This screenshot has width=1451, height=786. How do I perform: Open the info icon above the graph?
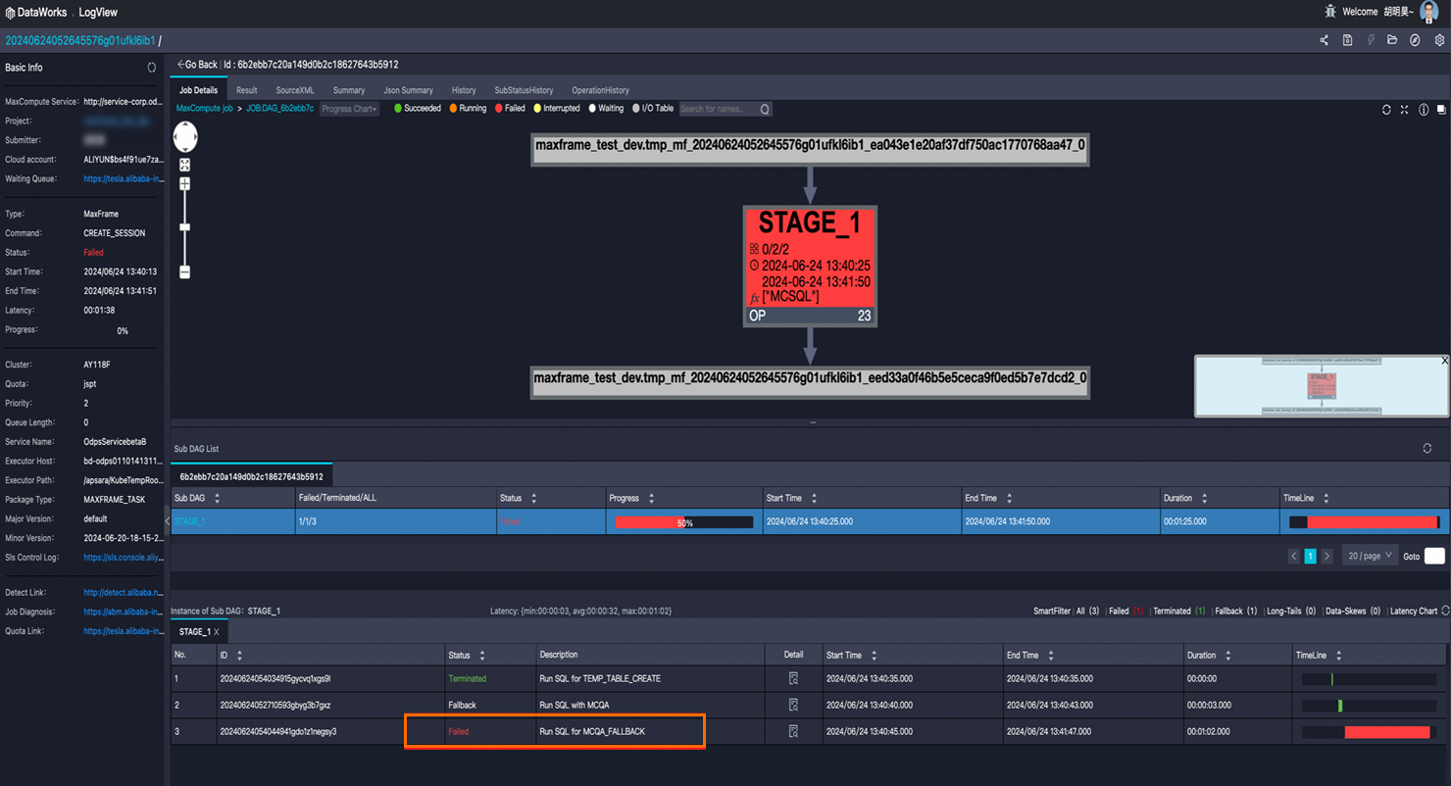pyautogui.click(x=1423, y=110)
